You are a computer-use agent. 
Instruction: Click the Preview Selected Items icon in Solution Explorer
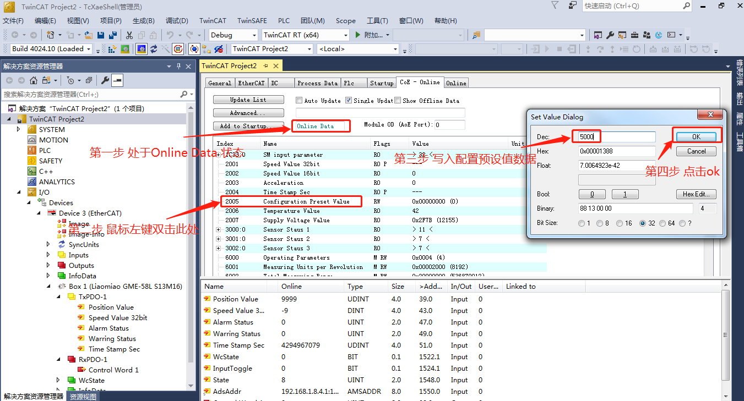coord(117,80)
